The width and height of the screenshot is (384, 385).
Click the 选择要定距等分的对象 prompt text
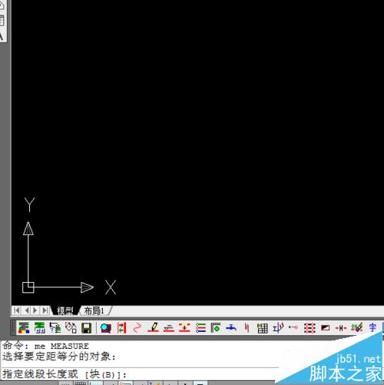[59, 357]
